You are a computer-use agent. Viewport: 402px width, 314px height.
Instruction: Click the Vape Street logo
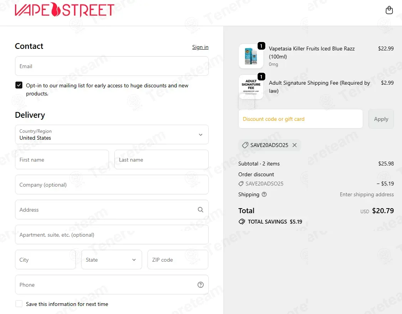point(65,10)
